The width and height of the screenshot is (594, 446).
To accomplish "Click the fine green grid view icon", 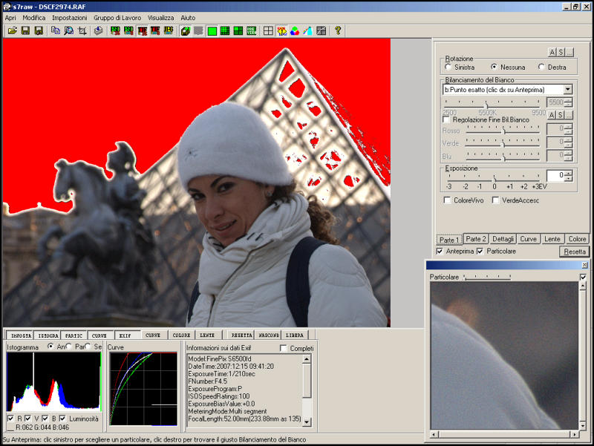I will click(225, 30).
